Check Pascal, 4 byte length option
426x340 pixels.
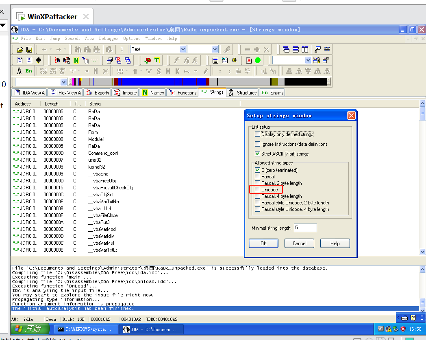tap(258, 196)
